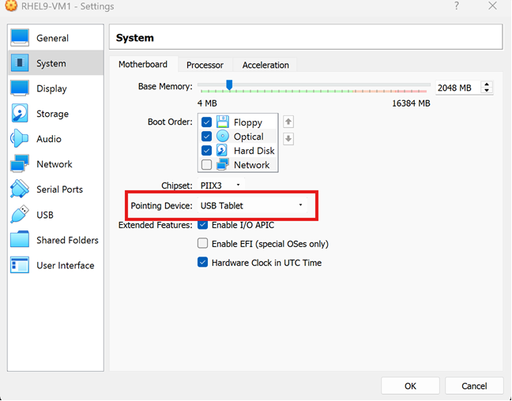Enable EFI (special OSes only) checkbox
The image size is (512, 401).
point(202,243)
